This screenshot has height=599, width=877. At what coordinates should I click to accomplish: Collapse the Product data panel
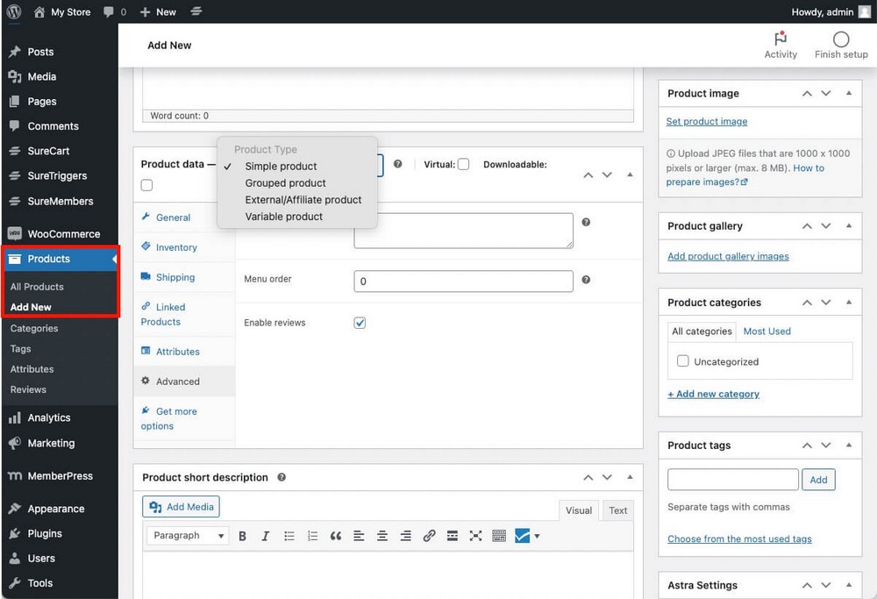(630, 175)
